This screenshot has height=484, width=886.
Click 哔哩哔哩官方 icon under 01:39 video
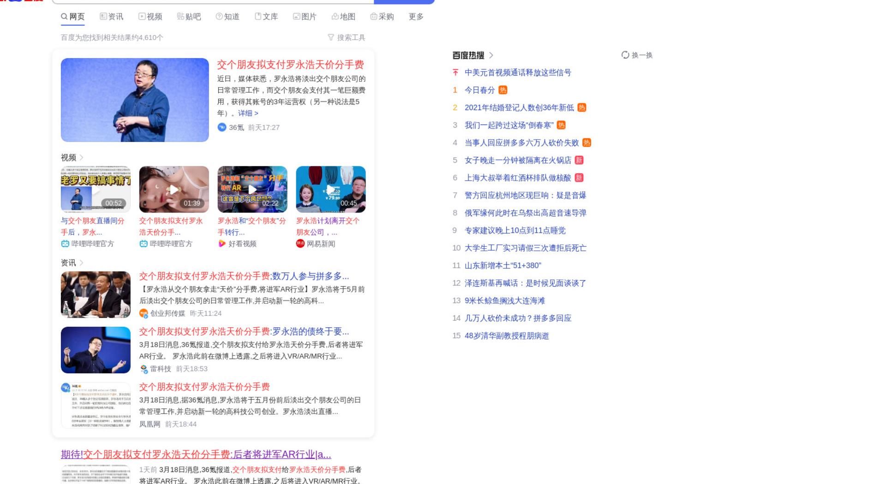[144, 243]
